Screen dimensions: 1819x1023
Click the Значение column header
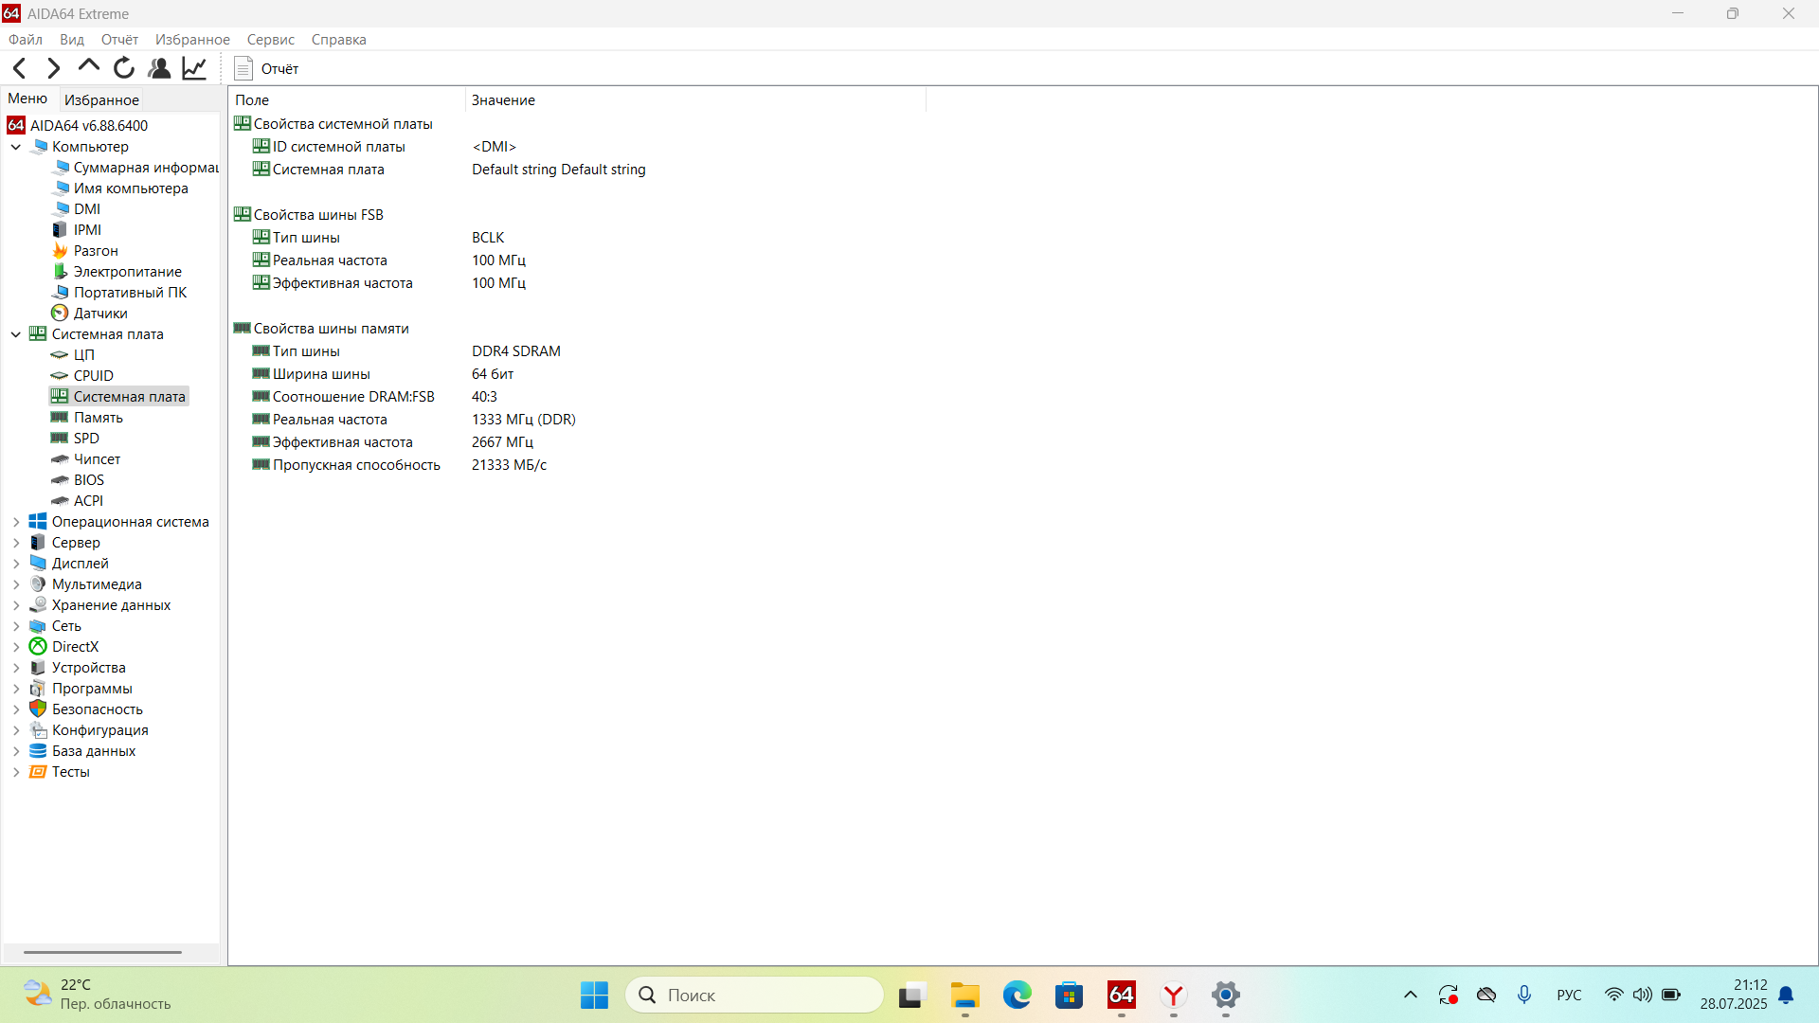point(503,99)
